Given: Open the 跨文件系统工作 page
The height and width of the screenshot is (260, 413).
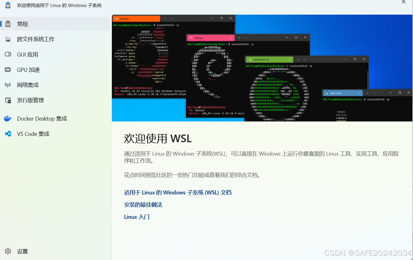Looking at the screenshot, I should (x=55, y=39).
